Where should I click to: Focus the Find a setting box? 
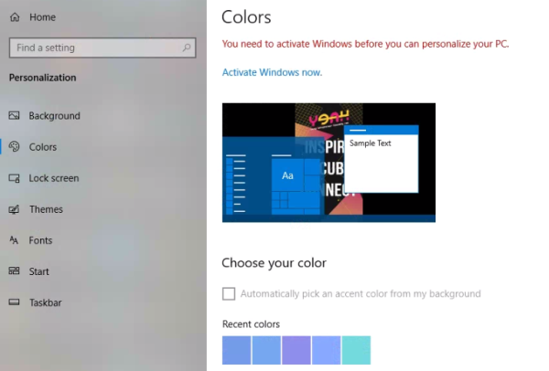click(102, 48)
